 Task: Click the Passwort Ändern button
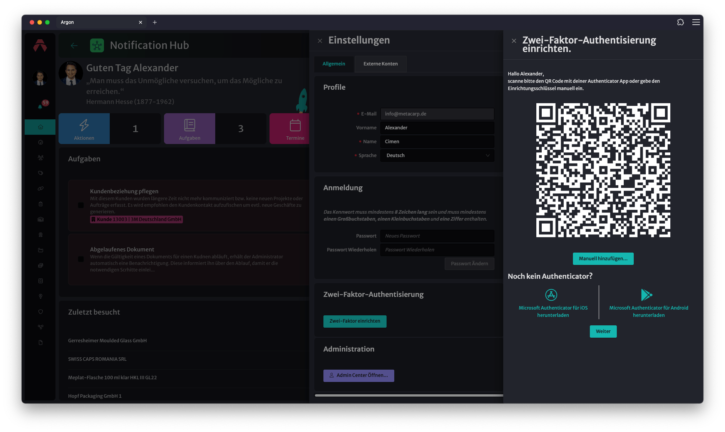point(469,264)
